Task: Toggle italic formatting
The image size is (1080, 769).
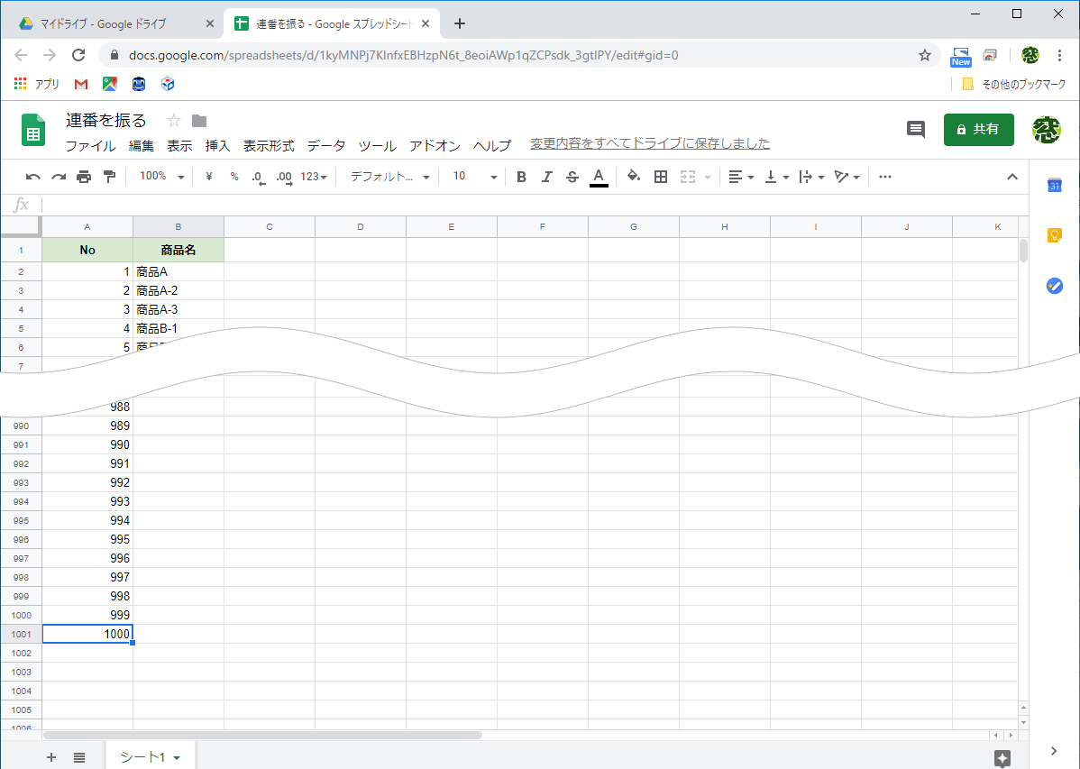Action: (x=547, y=177)
